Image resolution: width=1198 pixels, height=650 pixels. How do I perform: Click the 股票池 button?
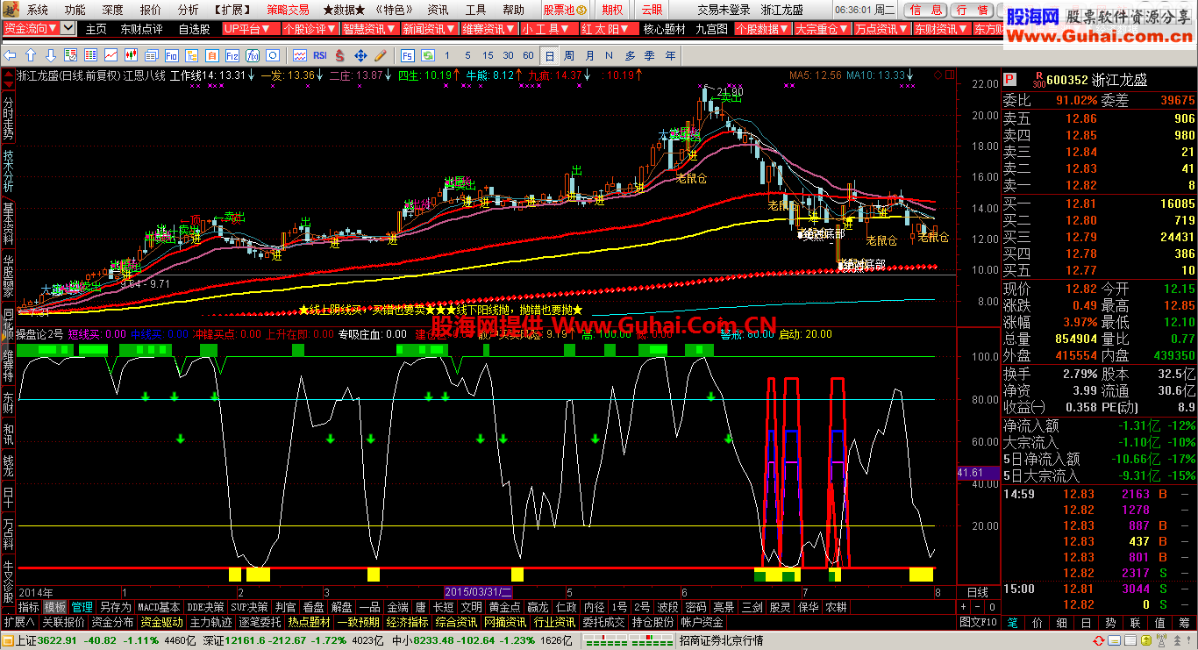pos(564,10)
